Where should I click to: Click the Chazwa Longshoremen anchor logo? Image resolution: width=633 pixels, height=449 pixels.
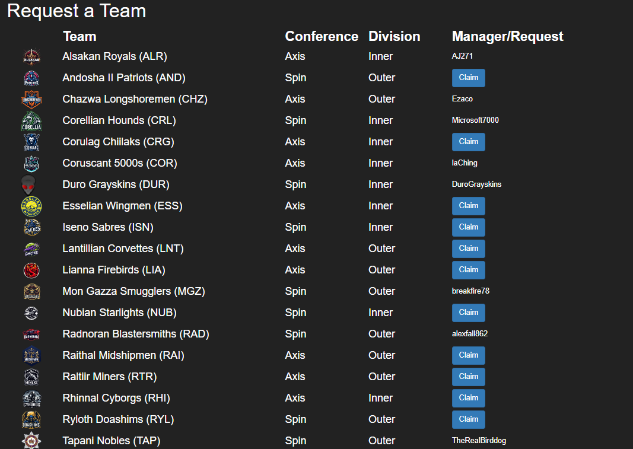pos(32,99)
